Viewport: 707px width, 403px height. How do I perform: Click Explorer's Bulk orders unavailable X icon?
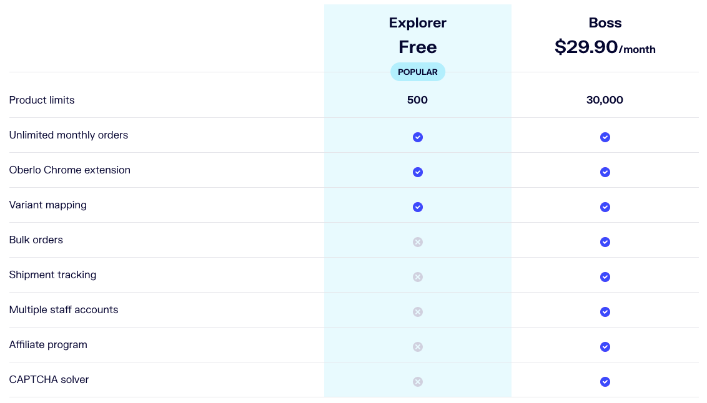pos(418,242)
